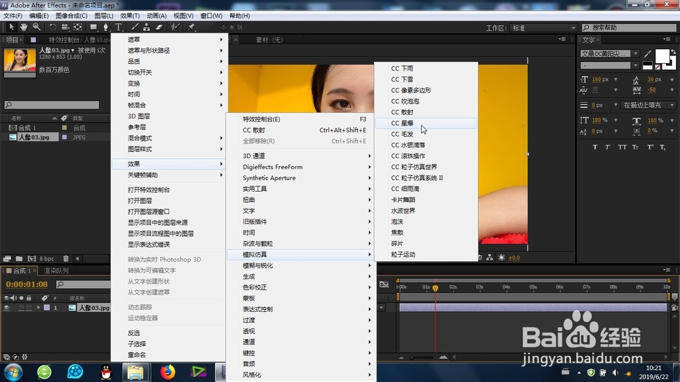Click the timeline current-time indicator marker
Screen dimensions: 680x382
tap(435, 288)
